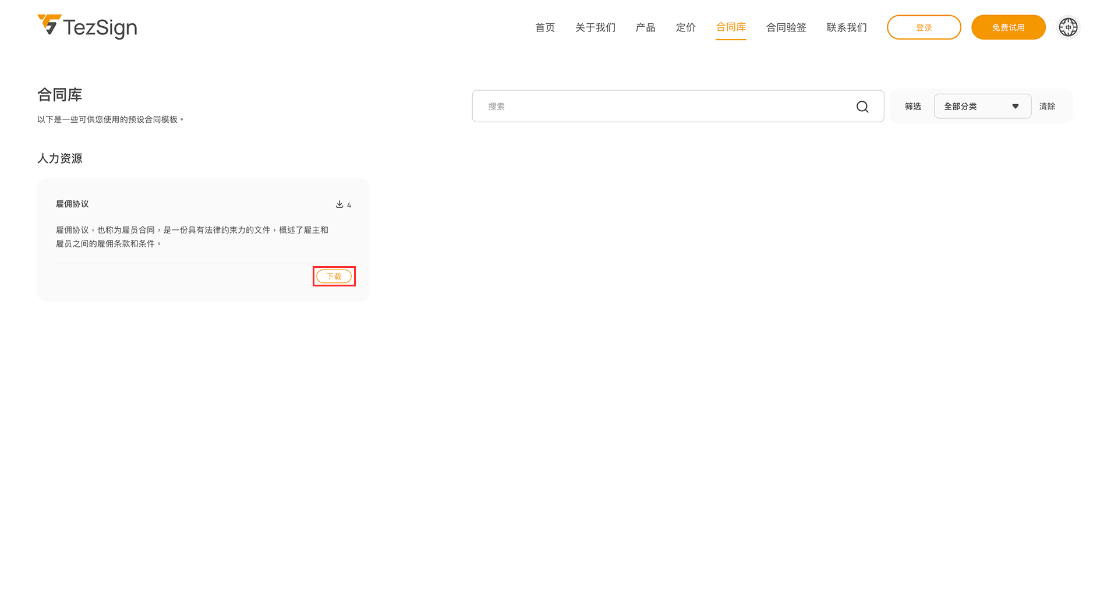Click the 清除 filter link
The width and height of the screenshot is (1118, 602).
tap(1047, 107)
